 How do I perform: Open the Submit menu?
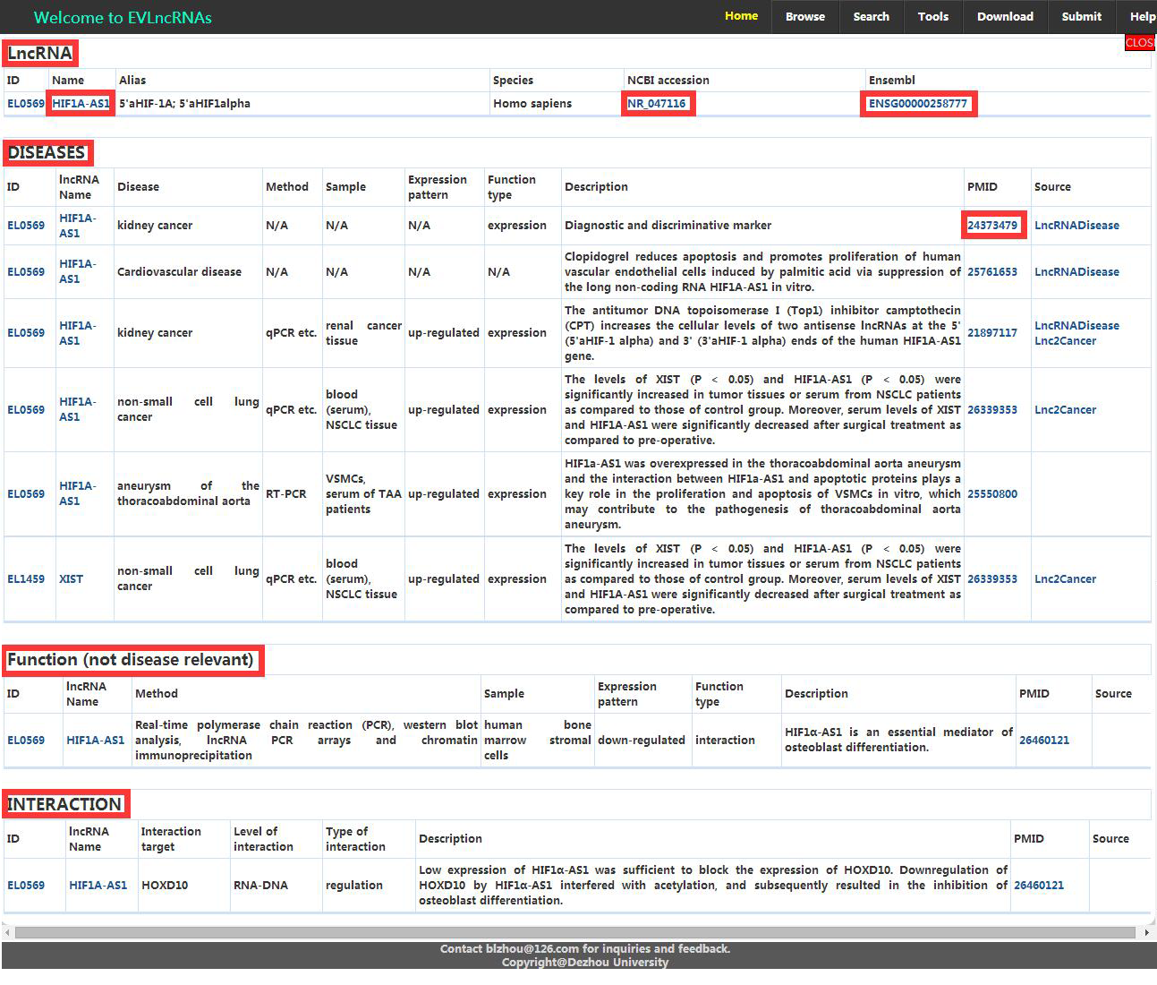1081,16
